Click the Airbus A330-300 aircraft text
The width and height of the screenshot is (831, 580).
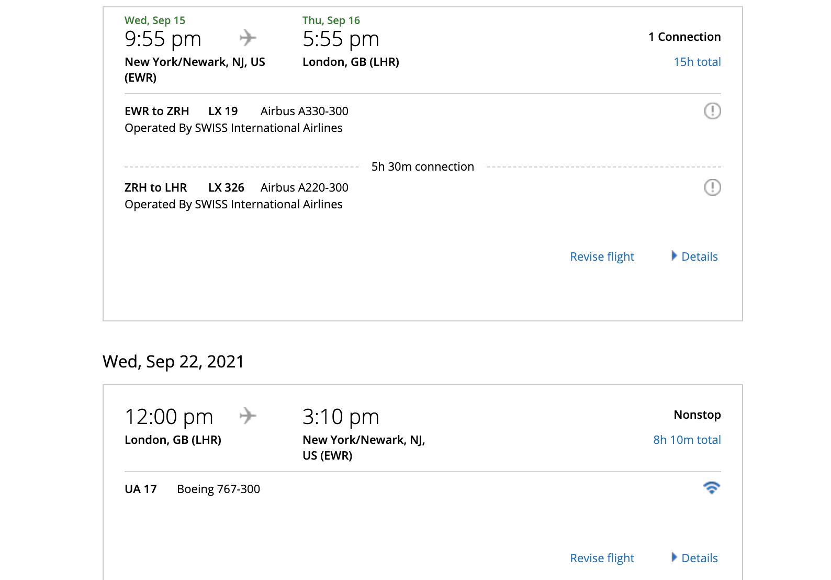[305, 111]
